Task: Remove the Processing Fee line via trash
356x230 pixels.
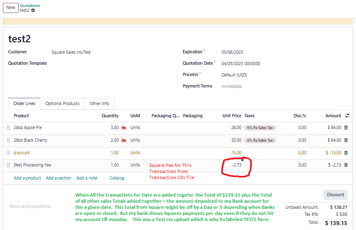Action: pos(346,165)
